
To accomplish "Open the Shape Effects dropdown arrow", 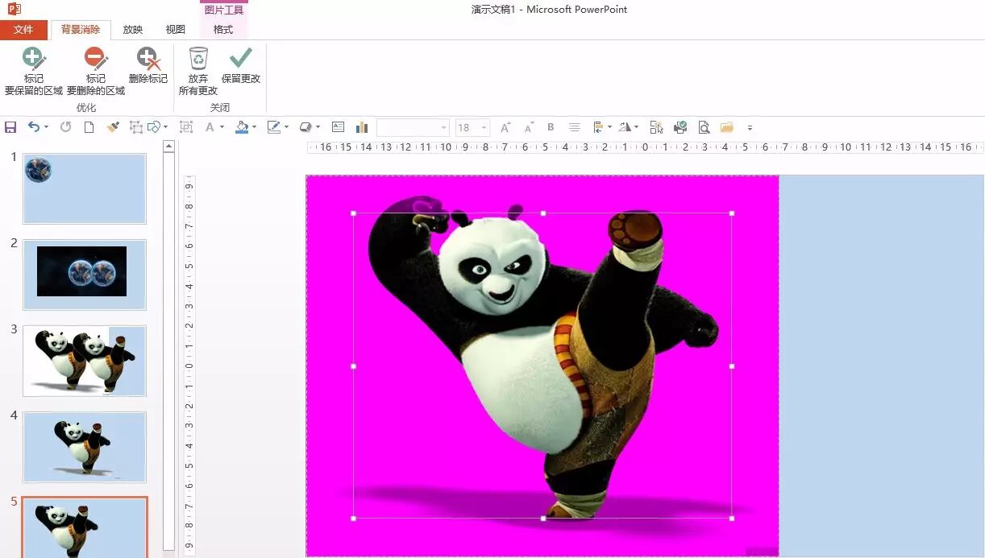I will (318, 127).
